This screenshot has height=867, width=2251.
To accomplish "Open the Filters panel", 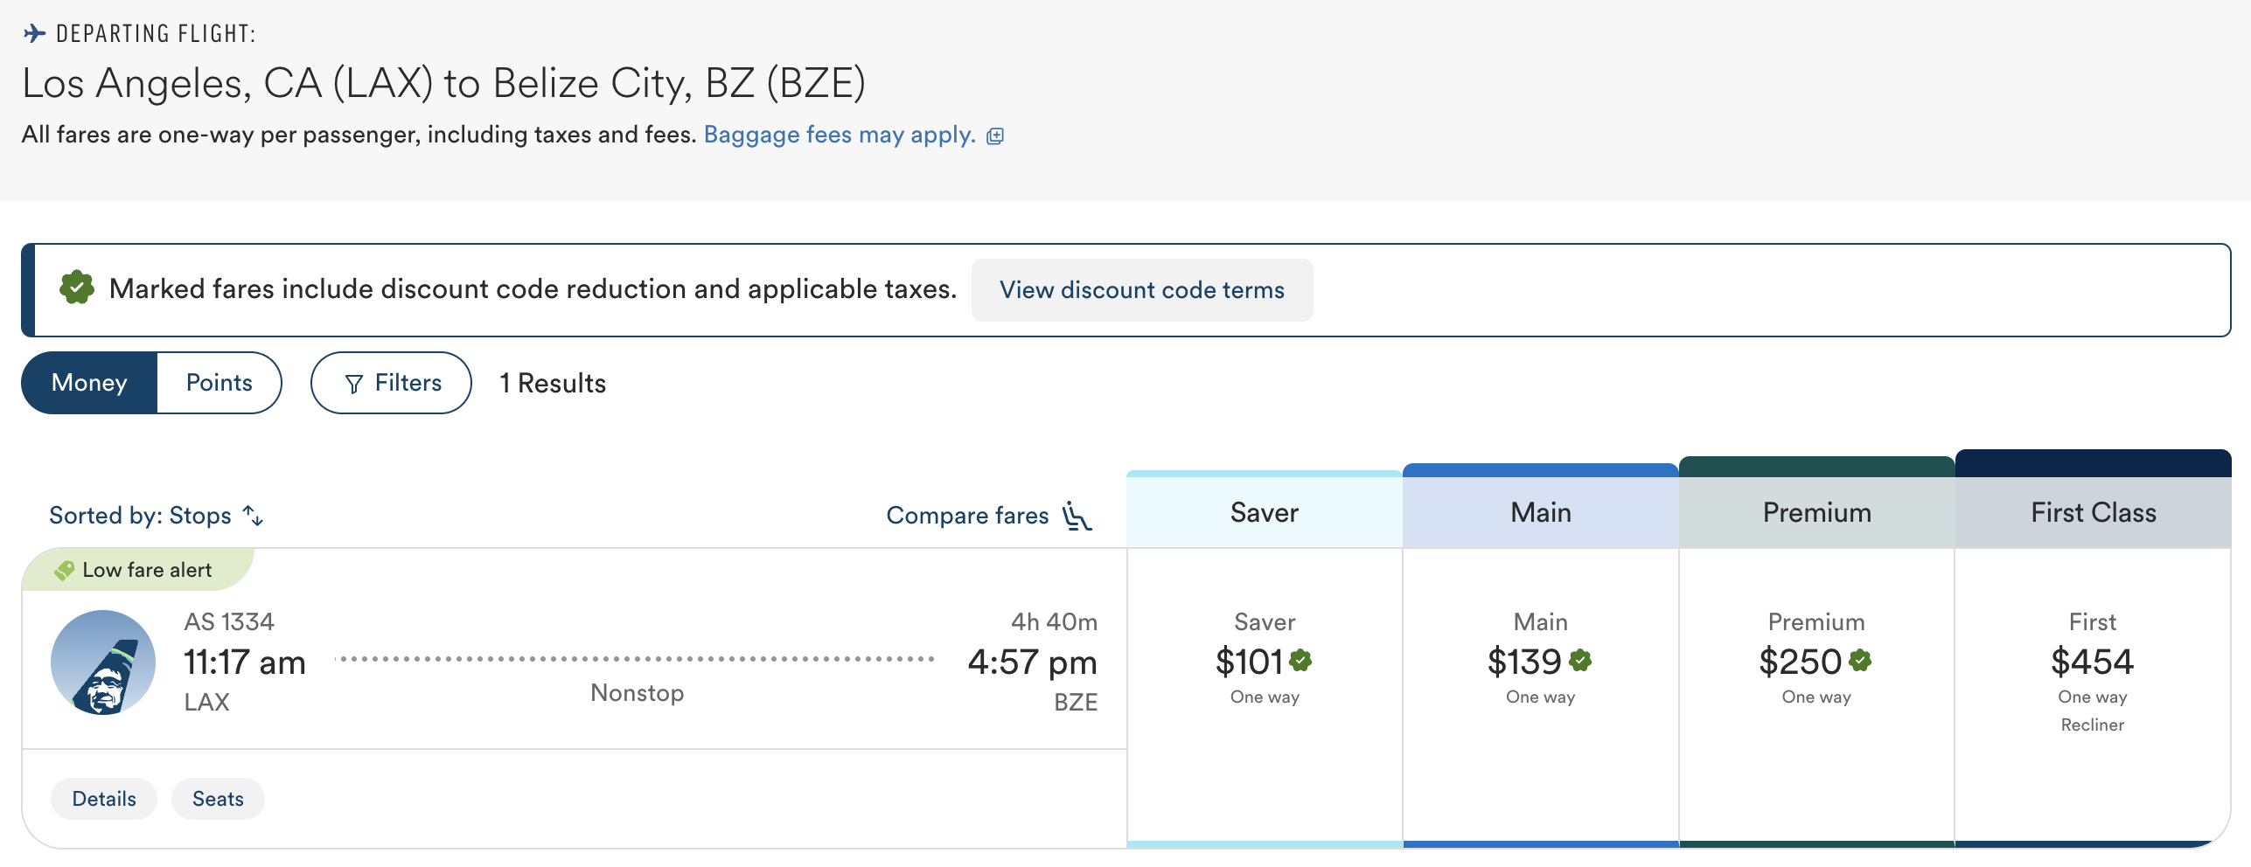I will click(x=391, y=383).
